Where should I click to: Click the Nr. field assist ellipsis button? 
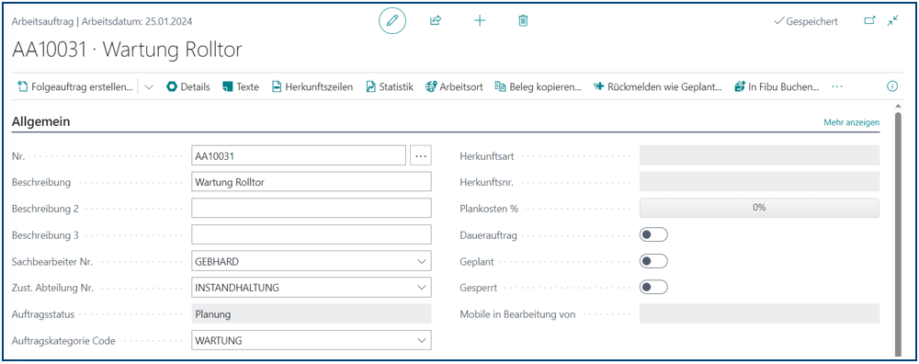coord(421,156)
